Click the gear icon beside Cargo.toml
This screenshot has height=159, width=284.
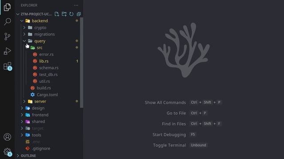(x=32, y=95)
